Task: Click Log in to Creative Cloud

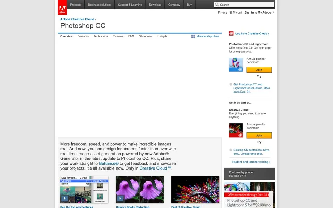Action: coord(252,34)
